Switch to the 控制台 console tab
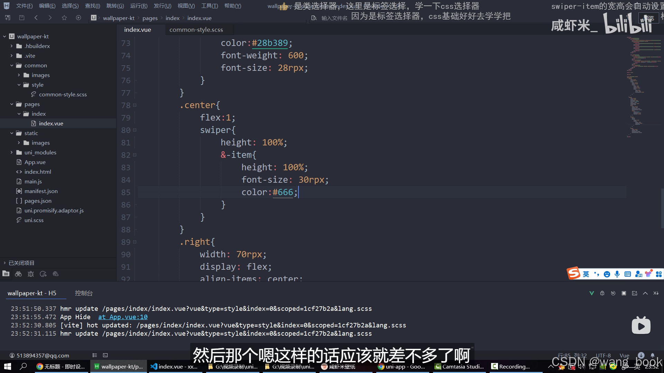The width and height of the screenshot is (664, 373). click(84, 293)
